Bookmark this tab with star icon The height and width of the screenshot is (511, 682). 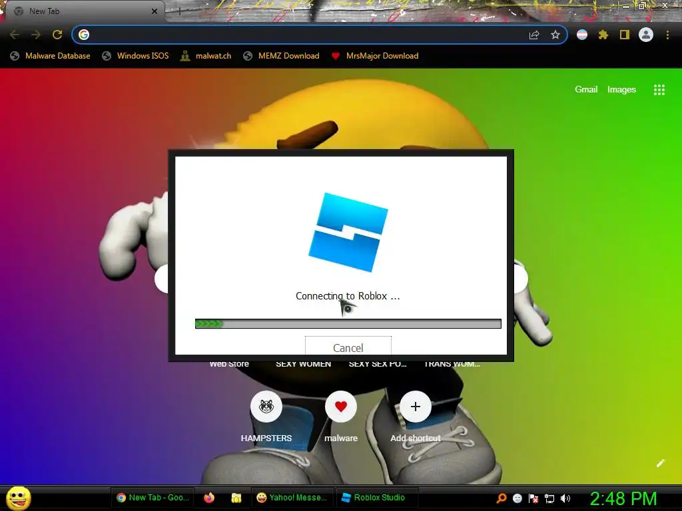click(555, 35)
